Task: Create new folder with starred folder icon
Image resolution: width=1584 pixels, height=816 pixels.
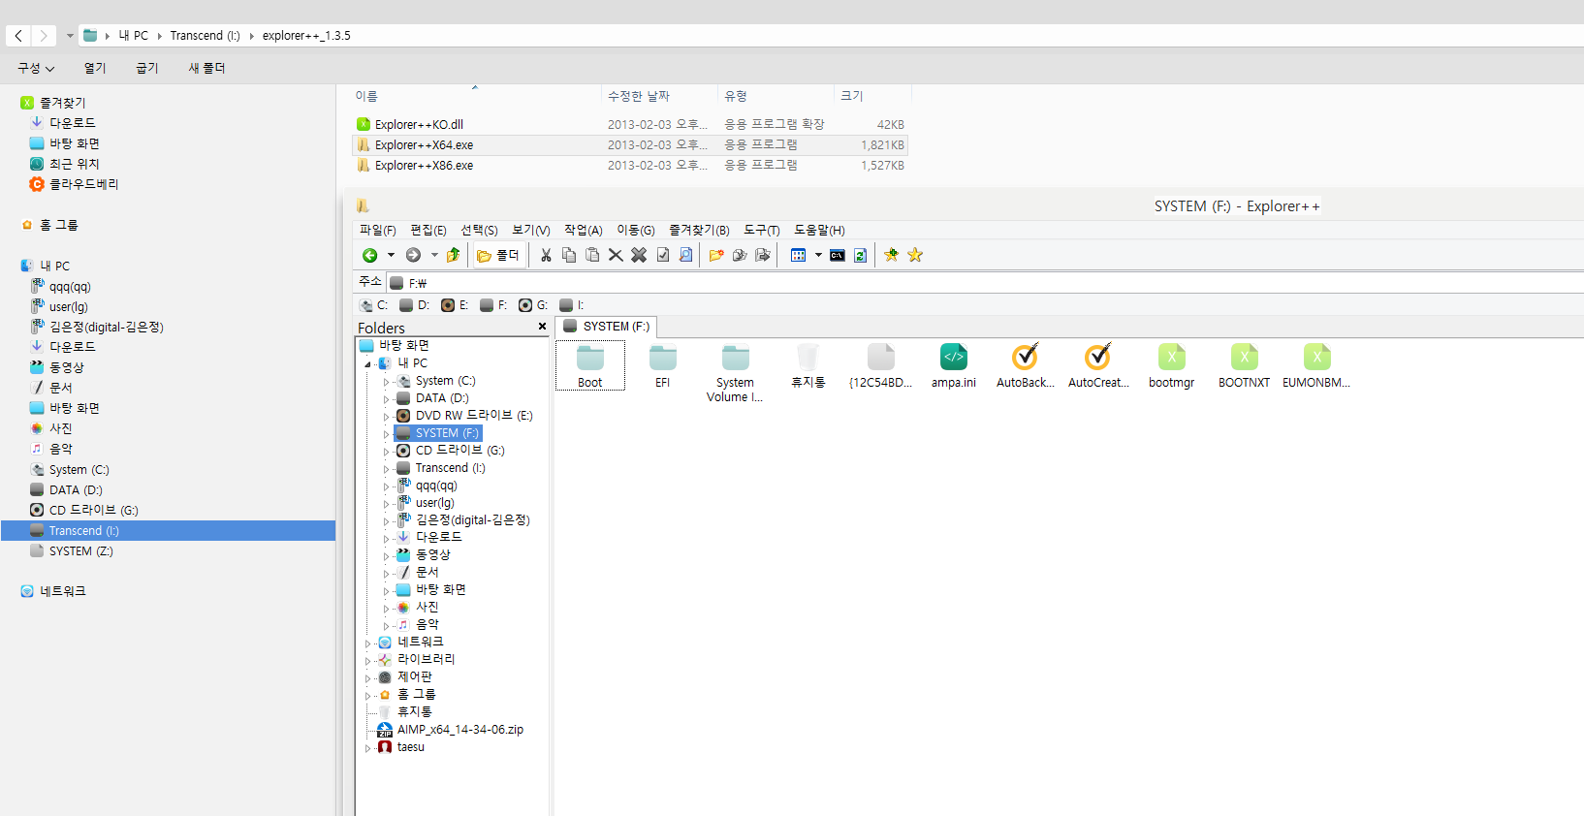Action: pyautogui.click(x=716, y=255)
